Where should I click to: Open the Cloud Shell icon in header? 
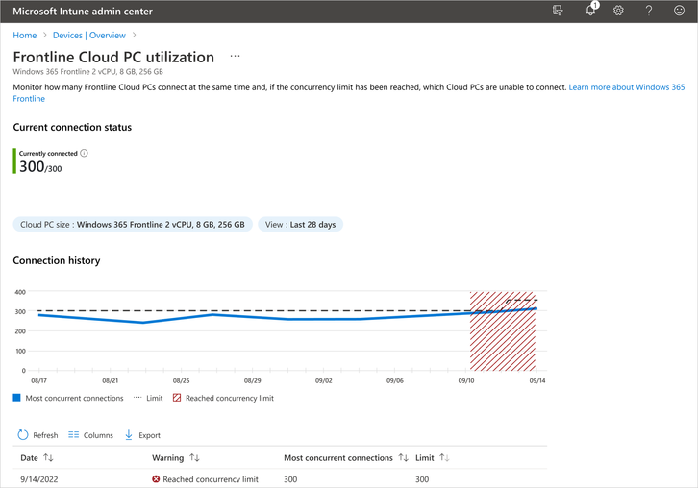558,11
